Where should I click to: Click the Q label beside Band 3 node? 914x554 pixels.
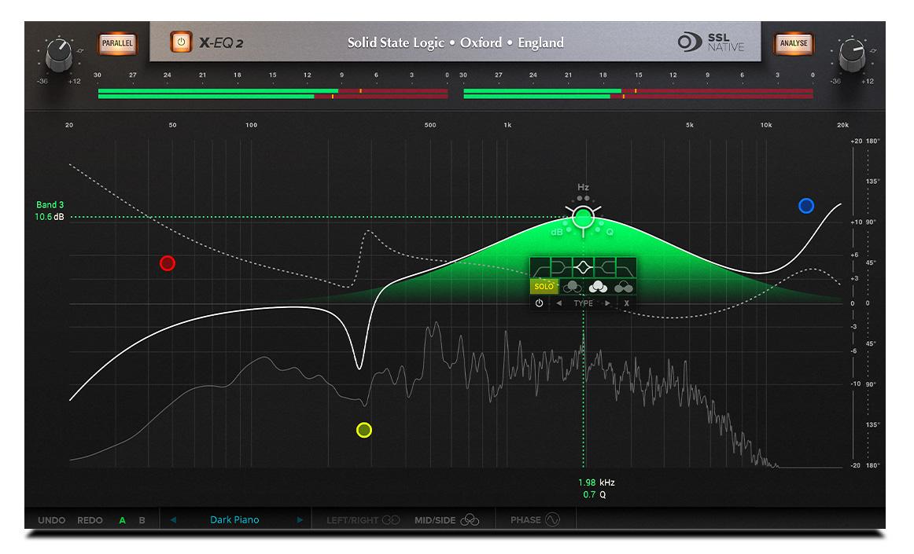click(x=610, y=232)
